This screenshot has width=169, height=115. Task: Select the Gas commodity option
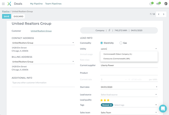coord(121,43)
